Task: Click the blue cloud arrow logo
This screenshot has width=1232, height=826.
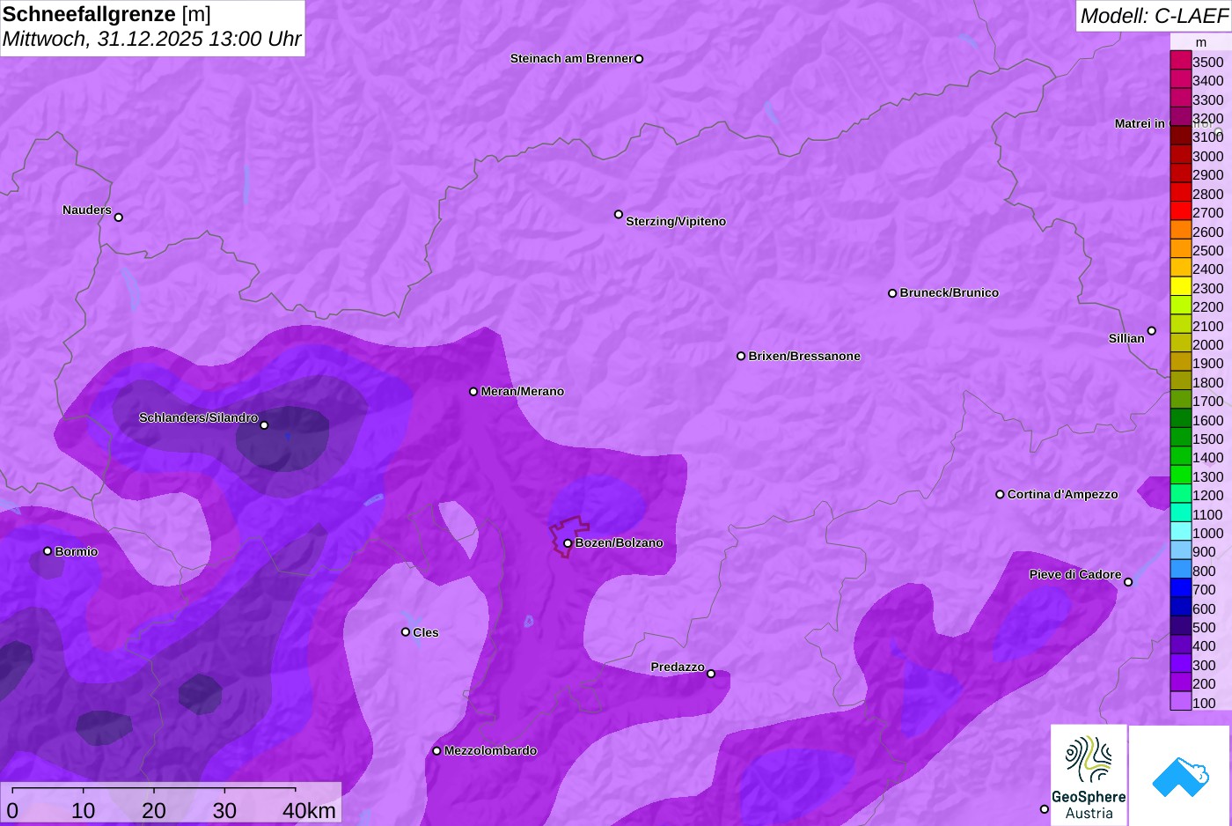Action: coord(1180,777)
